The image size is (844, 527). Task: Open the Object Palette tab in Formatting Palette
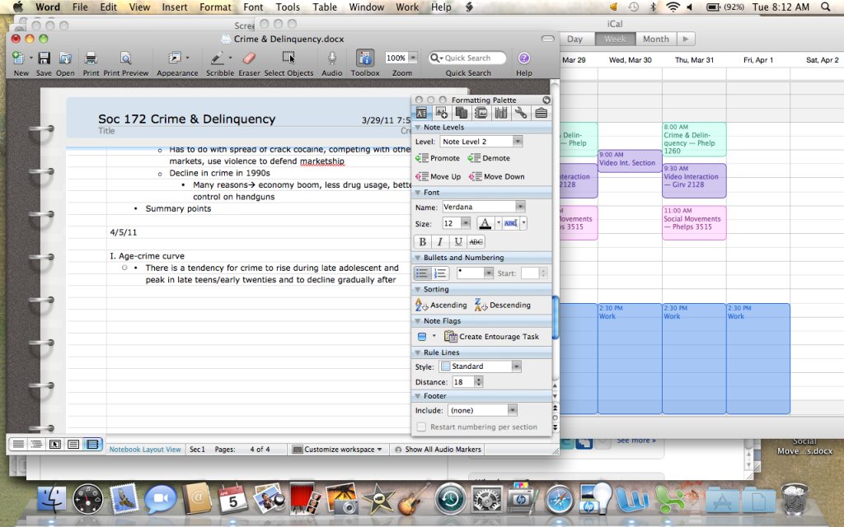pos(442,112)
